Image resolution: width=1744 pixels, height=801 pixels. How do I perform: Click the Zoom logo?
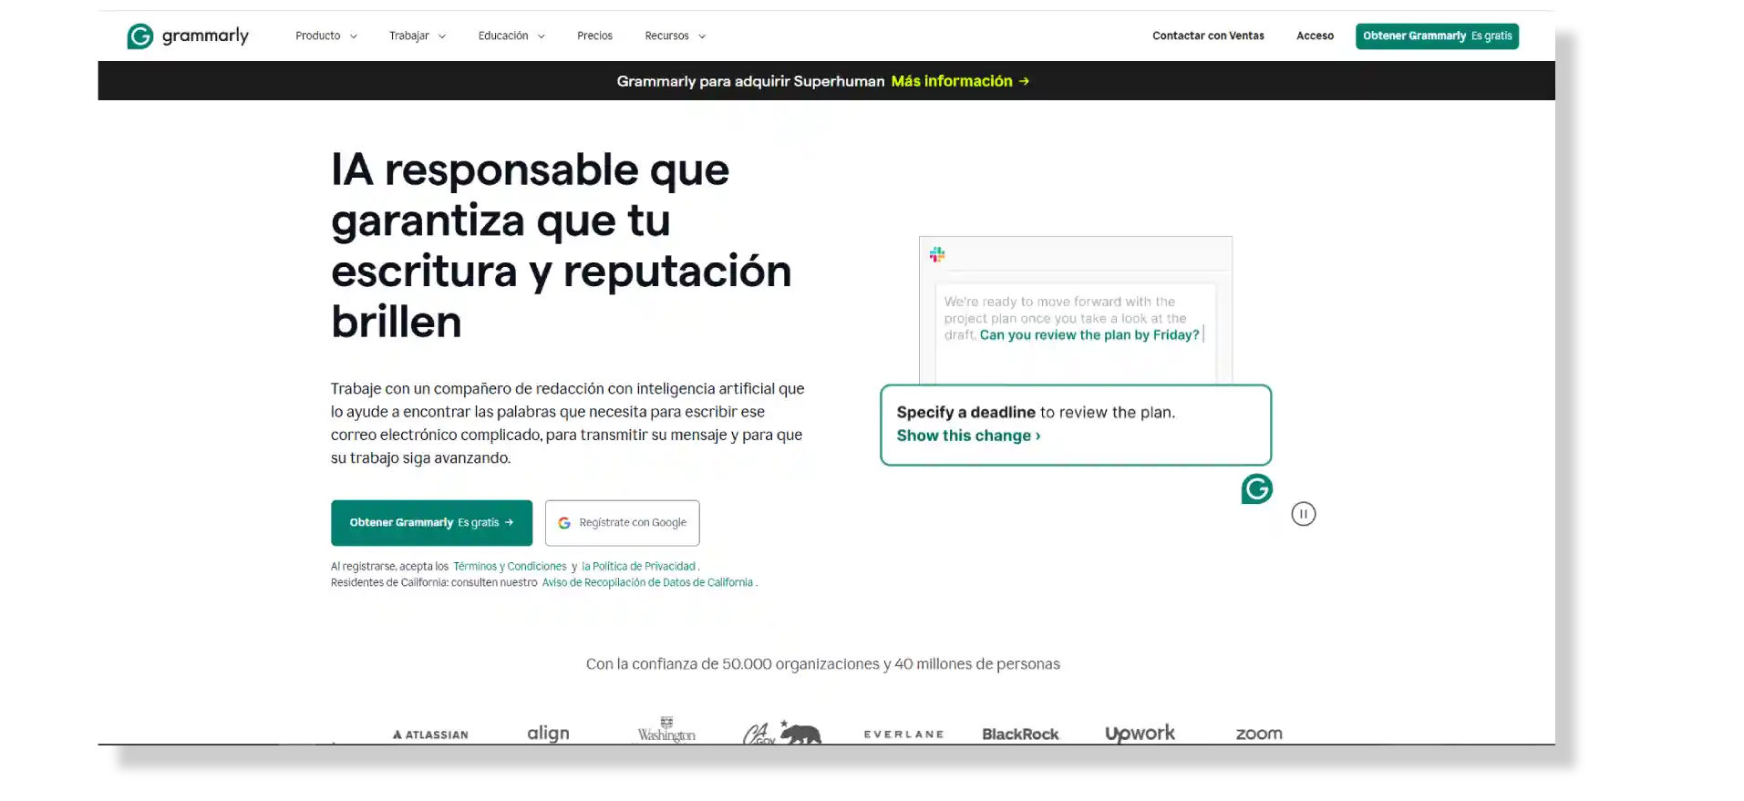click(x=1259, y=734)
